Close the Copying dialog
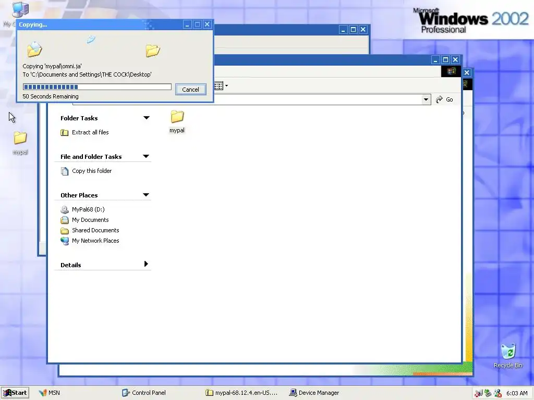This screenshot has height=400, width=534. tap(207, 24)
